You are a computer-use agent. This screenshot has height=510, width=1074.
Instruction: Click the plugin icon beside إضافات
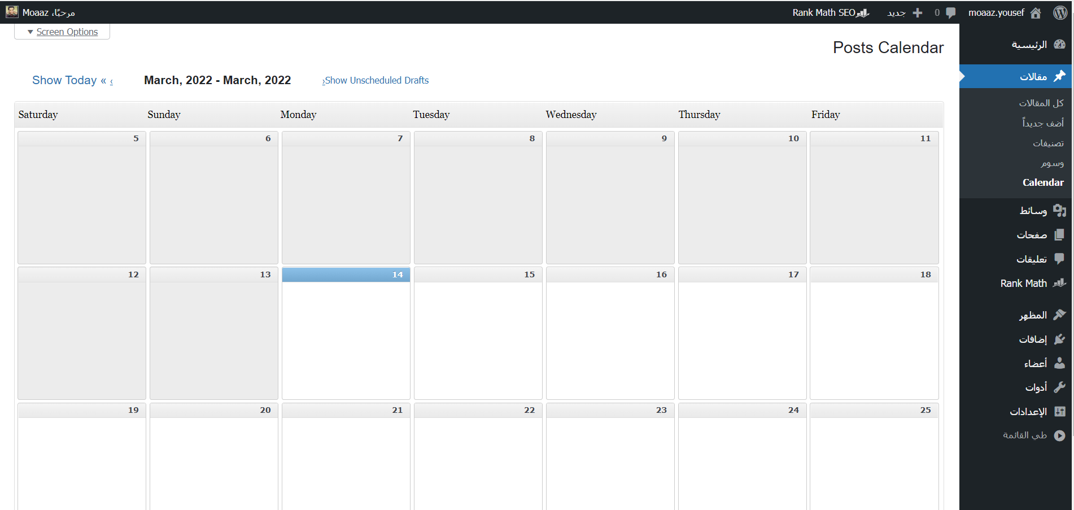[1060, 339]
